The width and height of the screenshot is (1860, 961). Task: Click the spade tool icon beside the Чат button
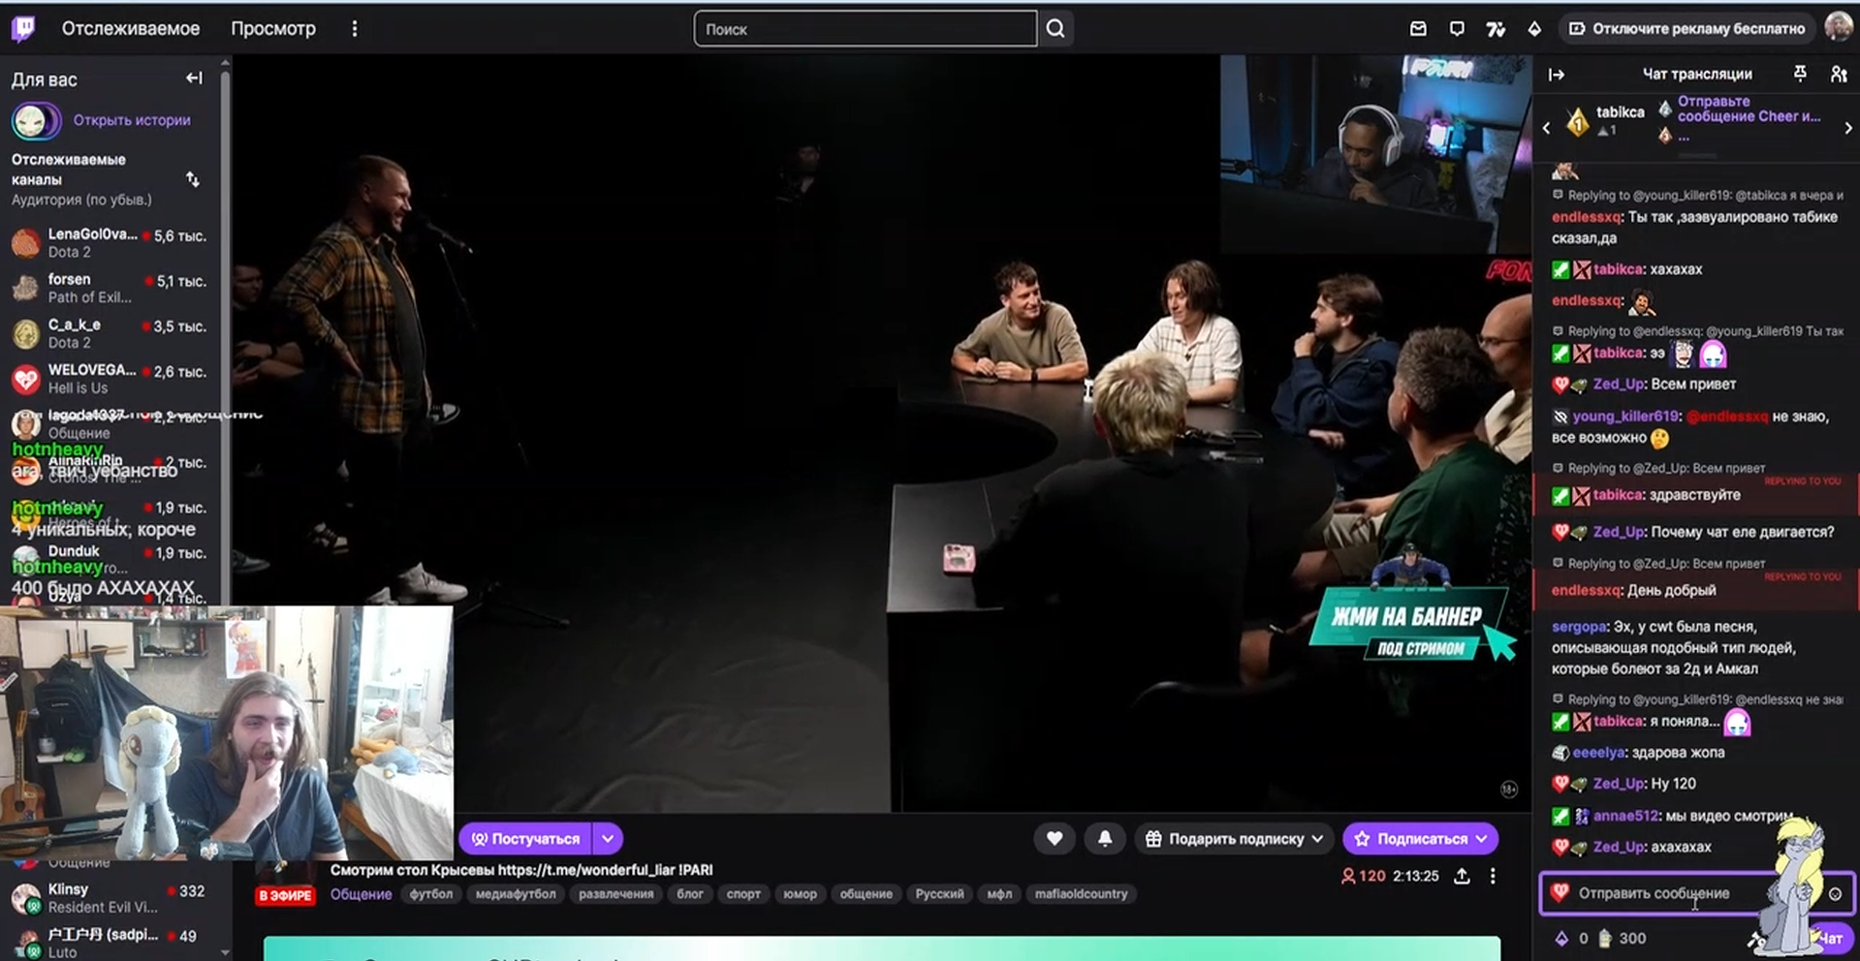click(x=1756, y=939)
